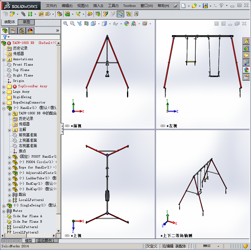
Task: Expand the Mates node
Action: pos(4,211)
